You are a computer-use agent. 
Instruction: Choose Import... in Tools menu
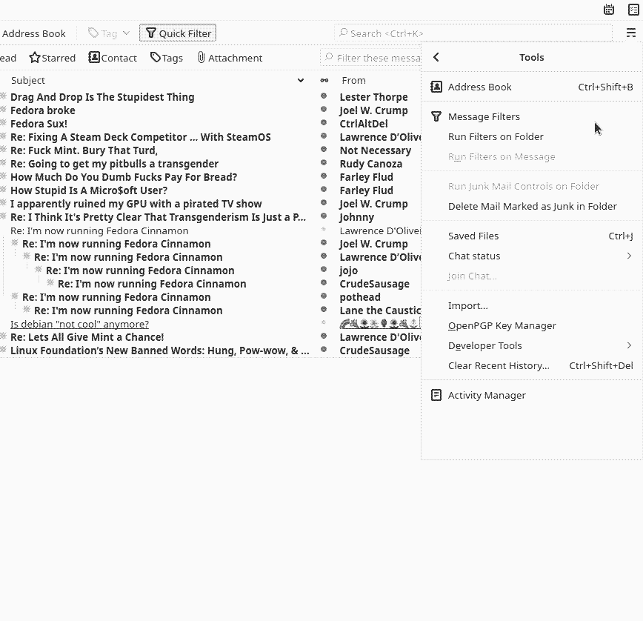pyautogui.click(x=531, y=306)
